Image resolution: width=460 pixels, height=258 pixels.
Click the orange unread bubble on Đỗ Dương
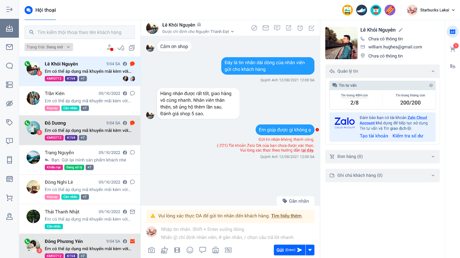point(132,123)
